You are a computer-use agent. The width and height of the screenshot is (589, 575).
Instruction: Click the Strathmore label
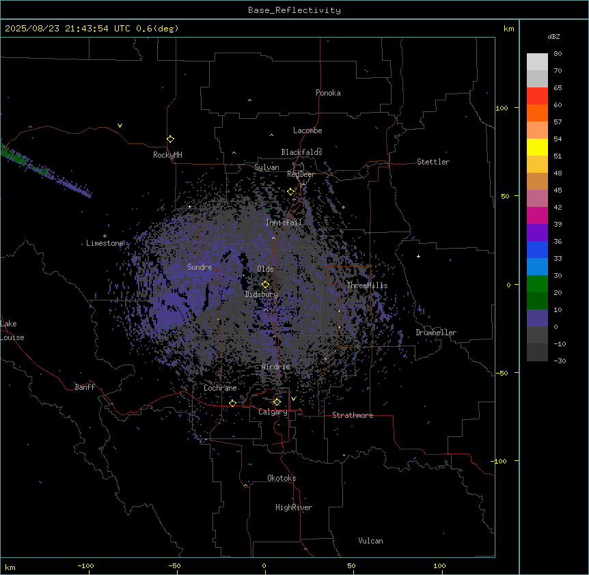(353, 415)
